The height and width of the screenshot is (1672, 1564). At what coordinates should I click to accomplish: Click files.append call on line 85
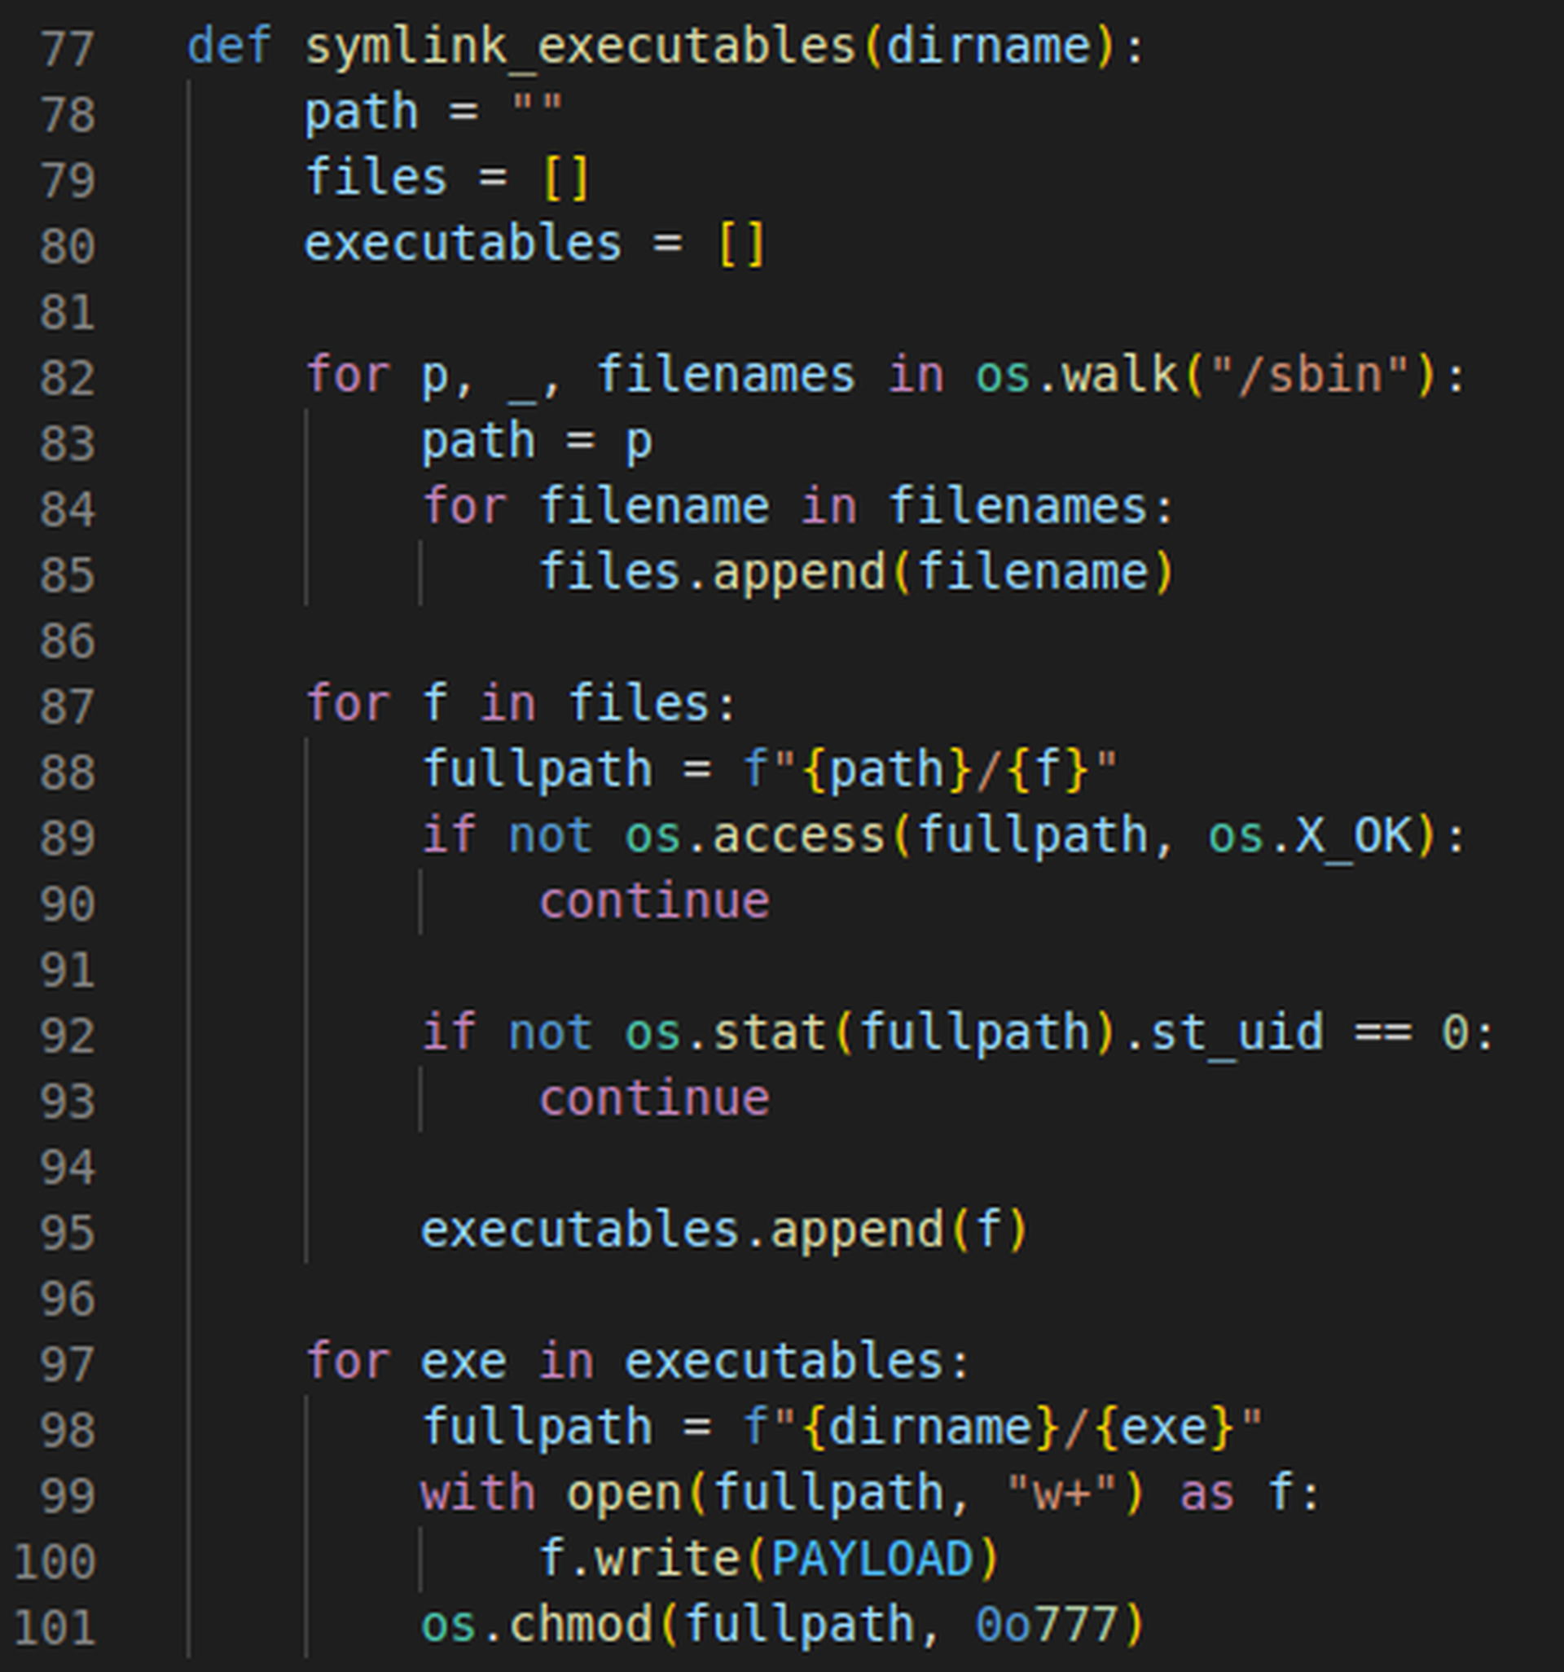coord(856,573)
